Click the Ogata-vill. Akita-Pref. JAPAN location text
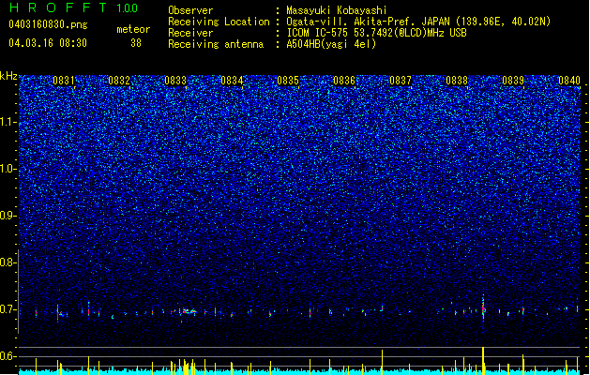Image resolution: width=590 pixels, height=375 pixels. (x=418, y=22)
